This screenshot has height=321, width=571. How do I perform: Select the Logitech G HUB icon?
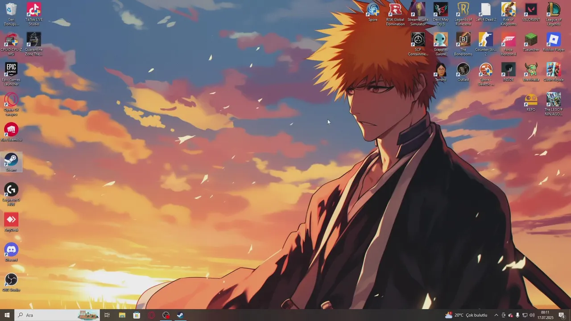point(11,194)
